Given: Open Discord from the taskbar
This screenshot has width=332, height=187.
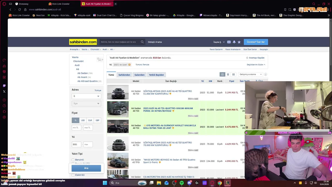Looking at the screenshot, I should [x=189, y=183].
